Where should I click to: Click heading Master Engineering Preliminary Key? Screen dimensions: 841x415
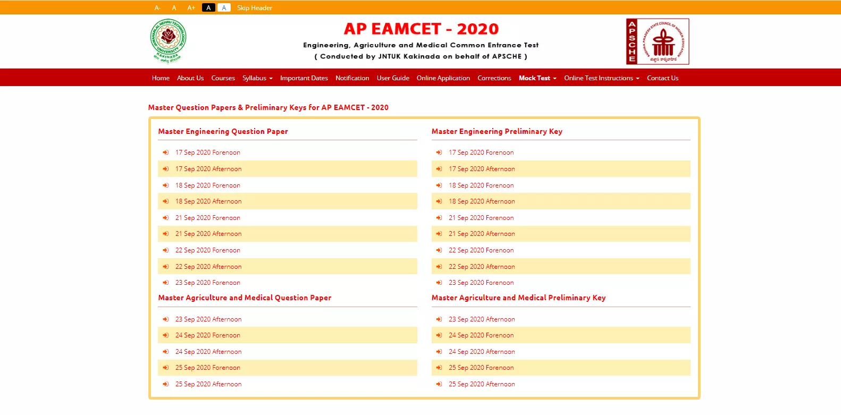tap(497, 131)
